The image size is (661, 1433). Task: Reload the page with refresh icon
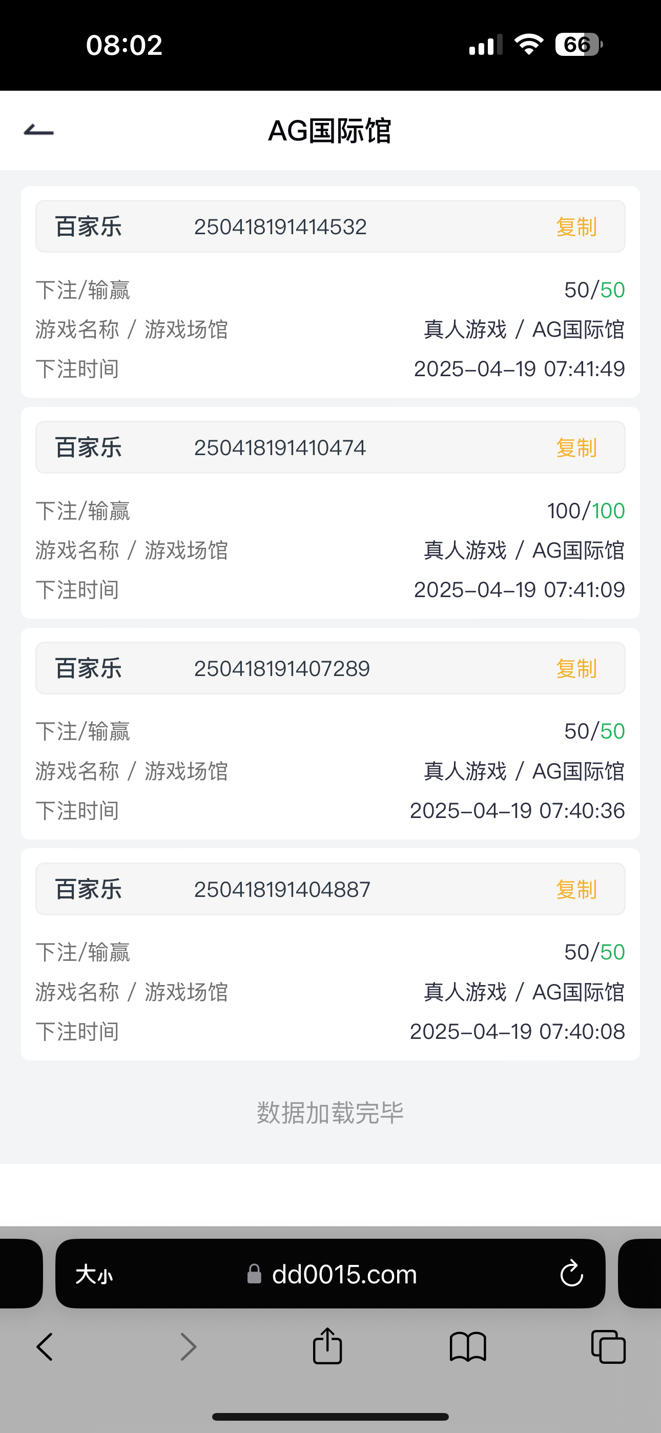tap(571, 1274)
